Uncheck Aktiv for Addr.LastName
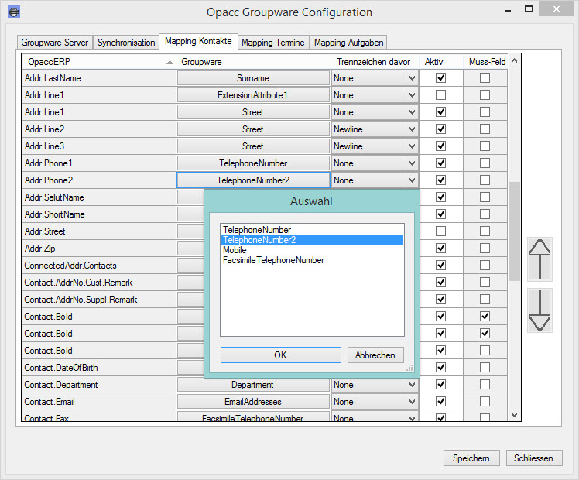The image size is (579, 480). [x=440, y=78]
